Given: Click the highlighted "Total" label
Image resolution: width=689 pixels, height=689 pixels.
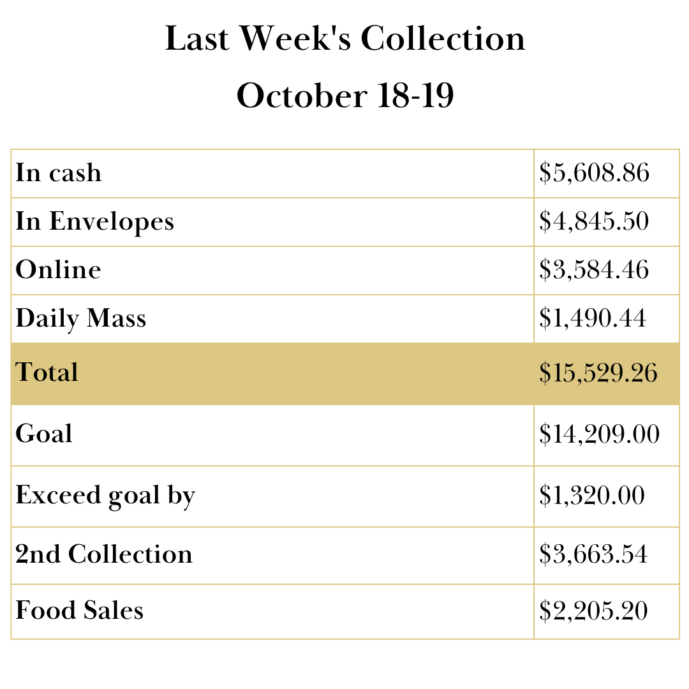Looking at the screenshot, I should (47, 373).
